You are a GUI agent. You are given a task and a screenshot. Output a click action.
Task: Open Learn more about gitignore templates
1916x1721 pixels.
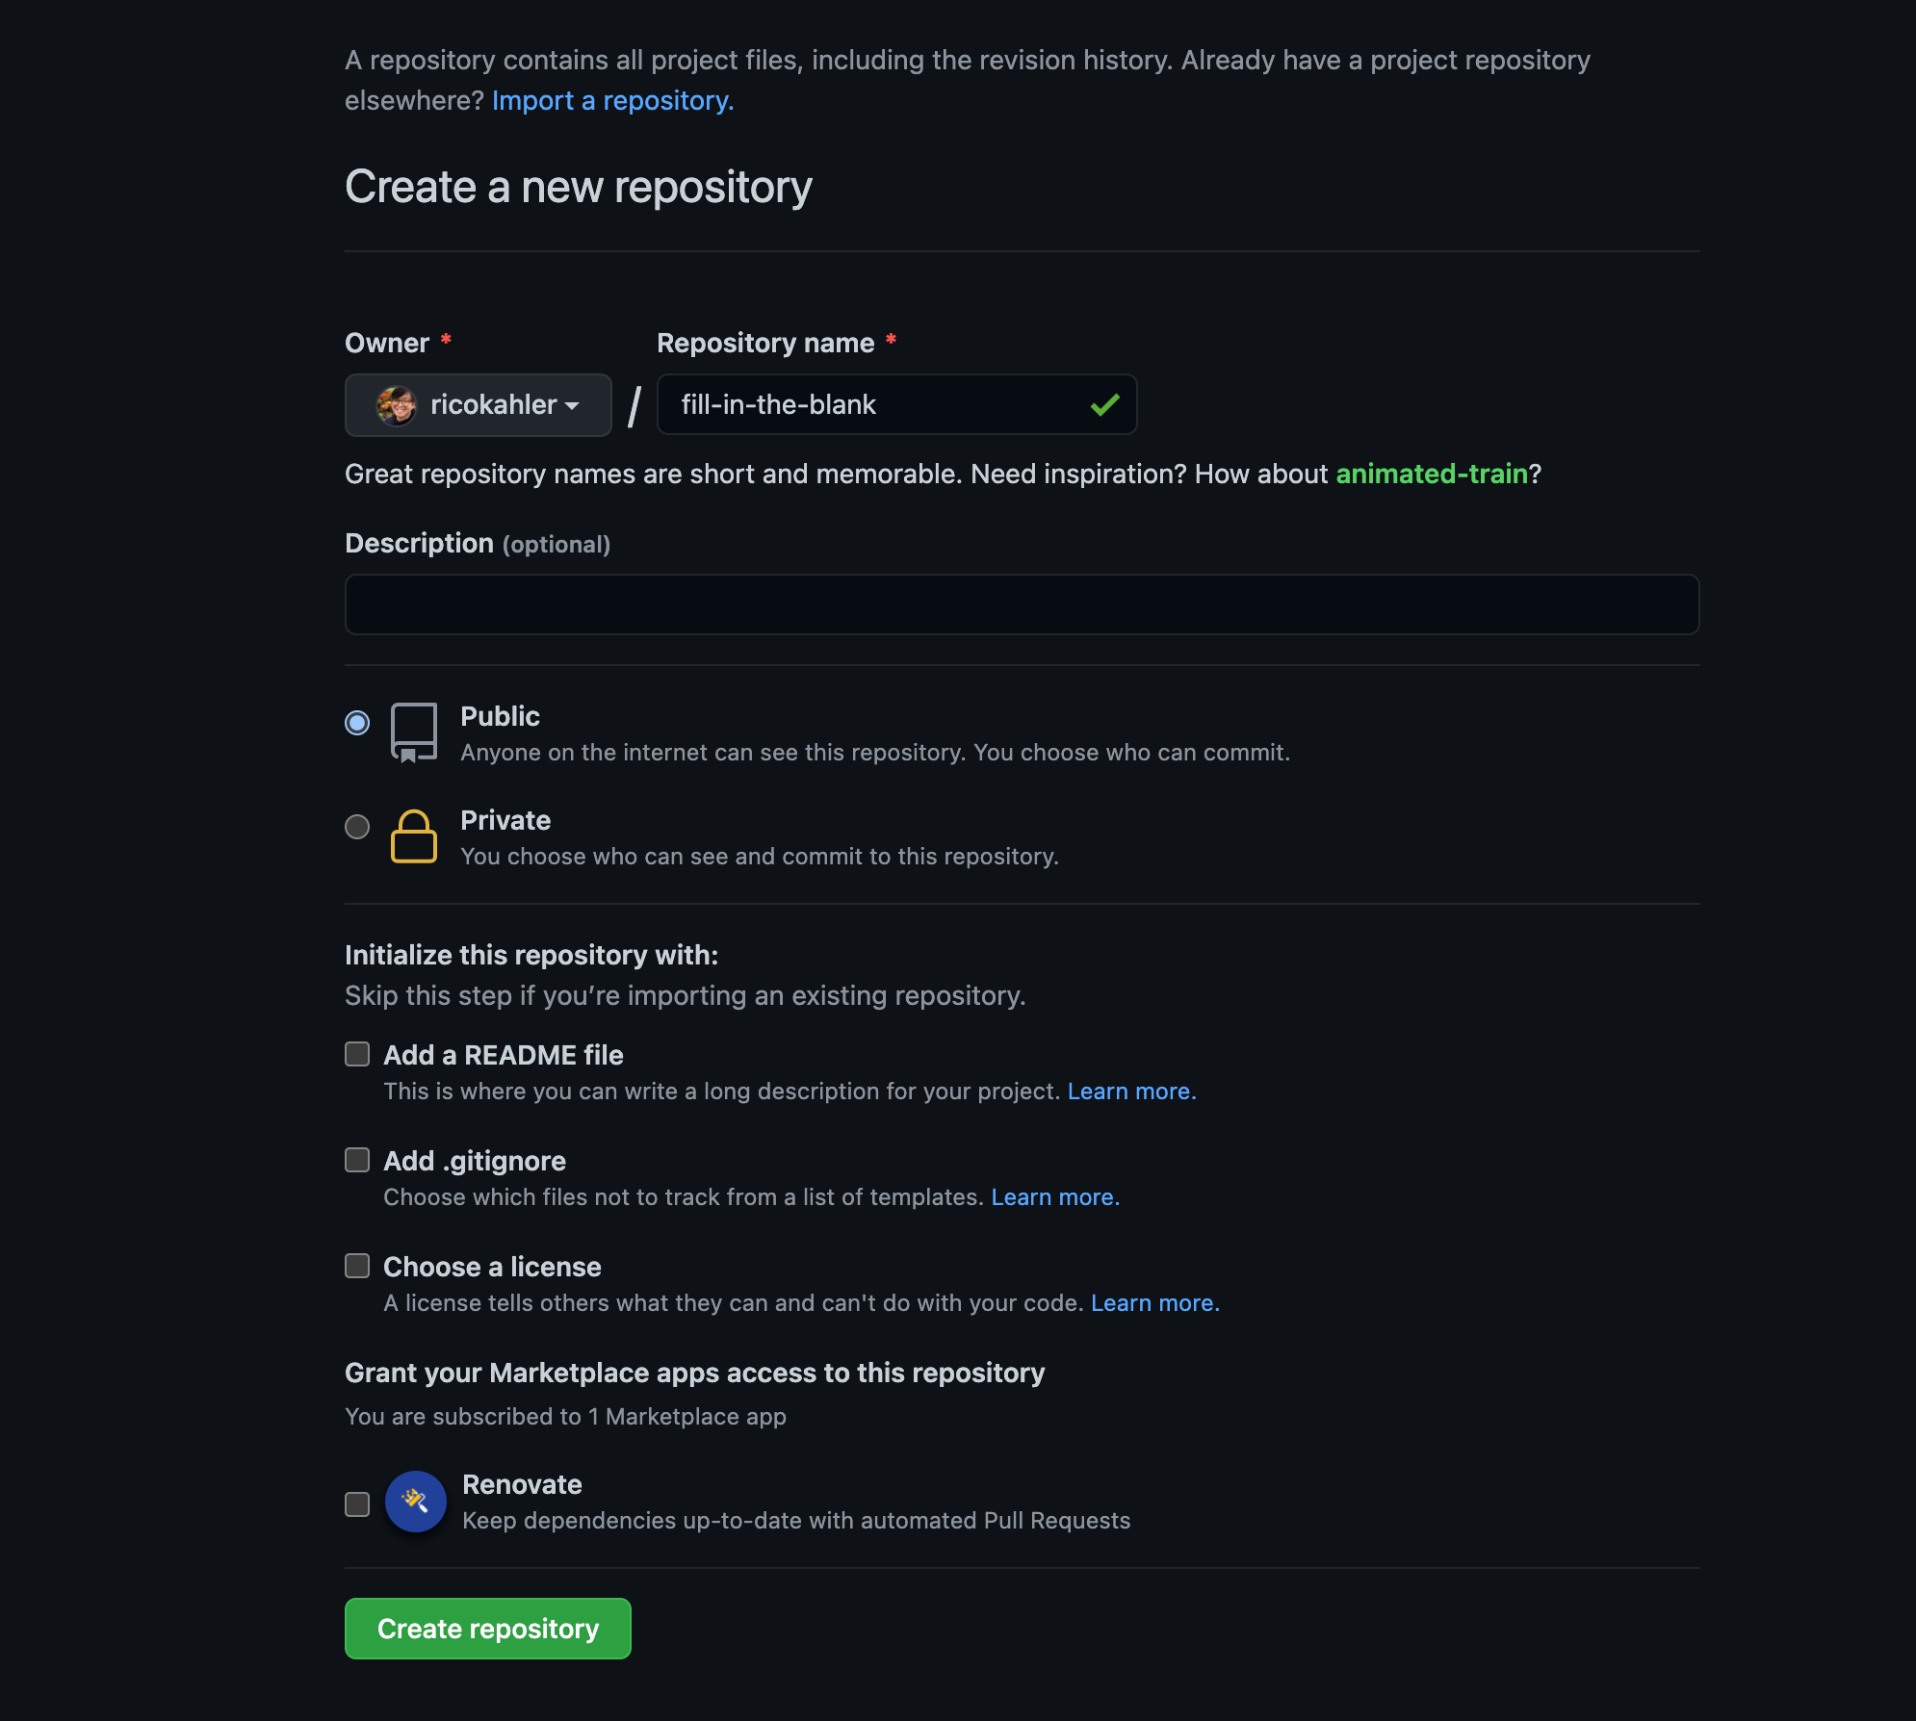1055,1196
